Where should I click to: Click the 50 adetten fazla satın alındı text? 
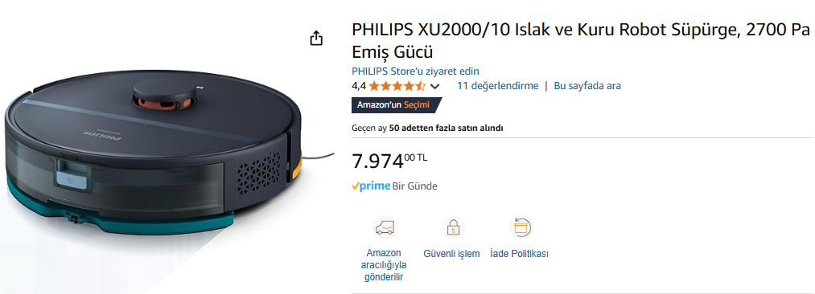[446, 128]
